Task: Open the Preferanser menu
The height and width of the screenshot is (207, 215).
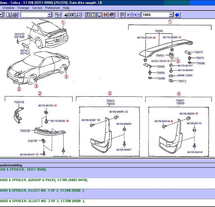Action: point(52,8)
